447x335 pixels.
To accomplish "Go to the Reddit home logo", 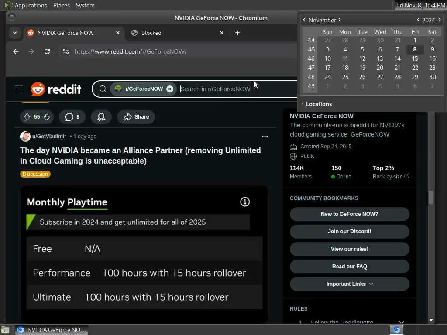I will (x=56, y=89).
